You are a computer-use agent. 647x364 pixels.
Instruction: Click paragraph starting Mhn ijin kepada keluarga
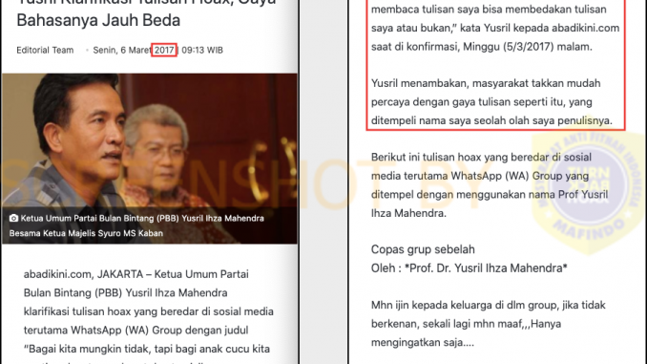[489, 324]
